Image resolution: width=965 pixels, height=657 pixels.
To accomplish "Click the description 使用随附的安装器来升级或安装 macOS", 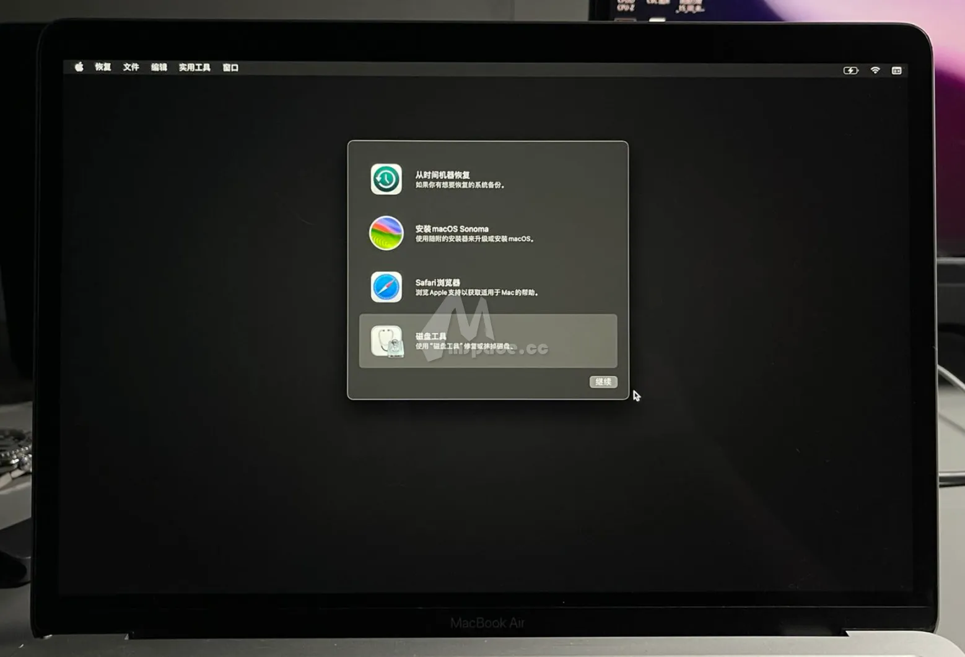I will point(474,239).
